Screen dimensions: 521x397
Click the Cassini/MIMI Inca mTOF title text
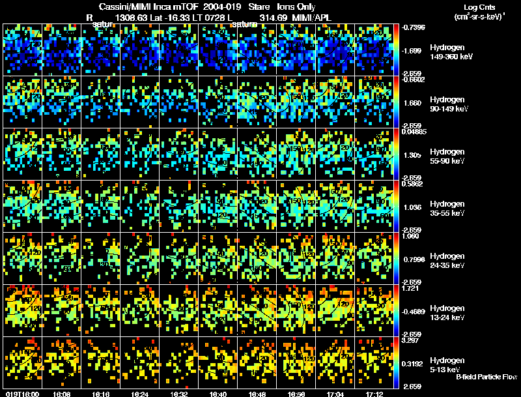(x=148, y=7)
